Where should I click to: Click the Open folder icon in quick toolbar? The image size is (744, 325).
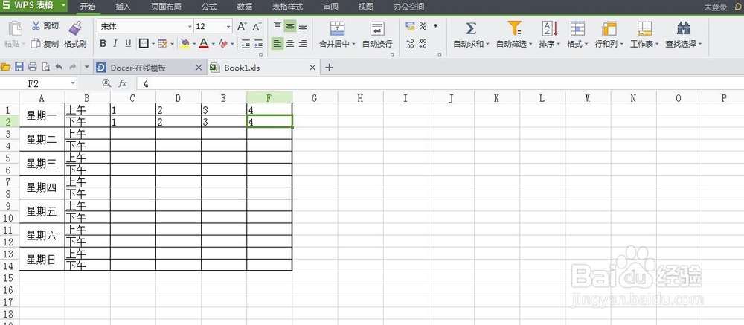click(x=6, y=68)
